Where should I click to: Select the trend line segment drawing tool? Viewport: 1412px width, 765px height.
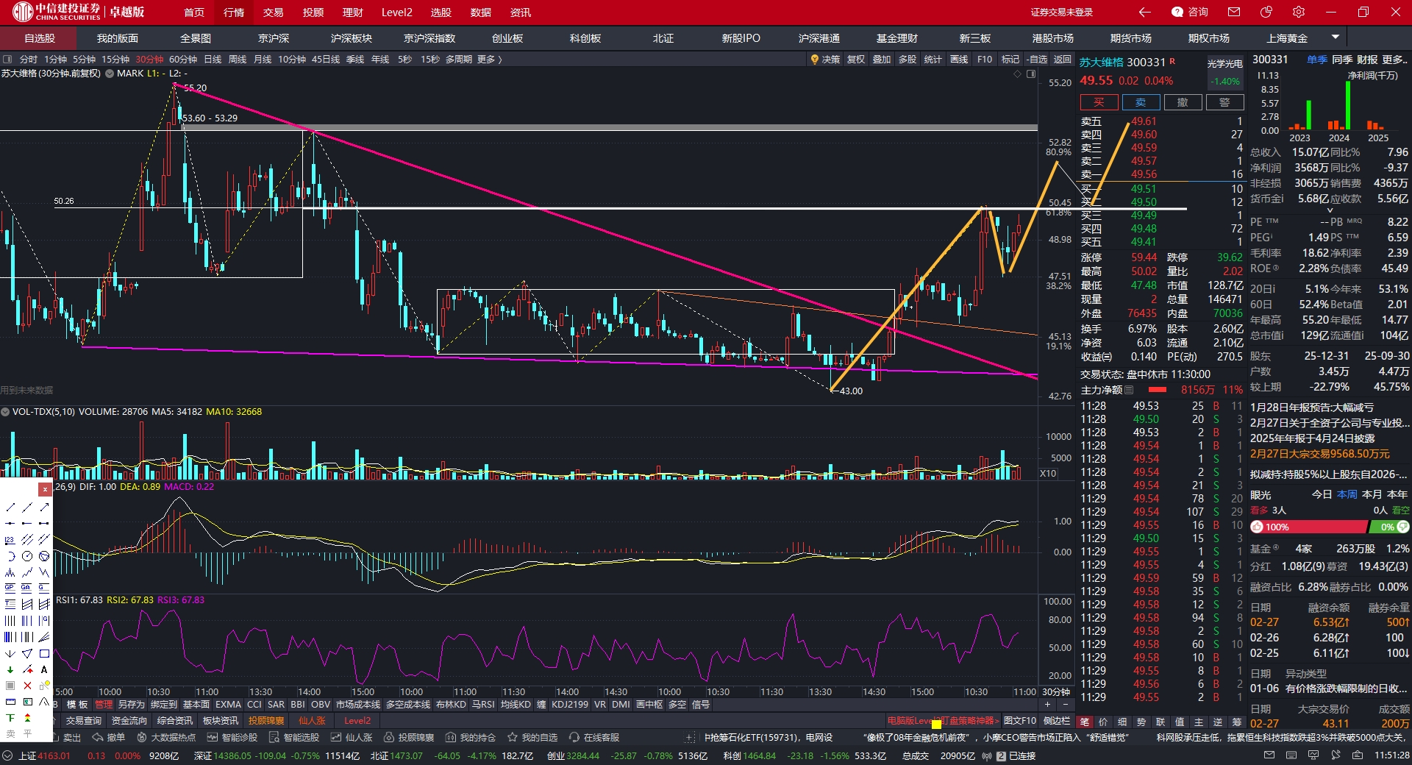[10, 508]
